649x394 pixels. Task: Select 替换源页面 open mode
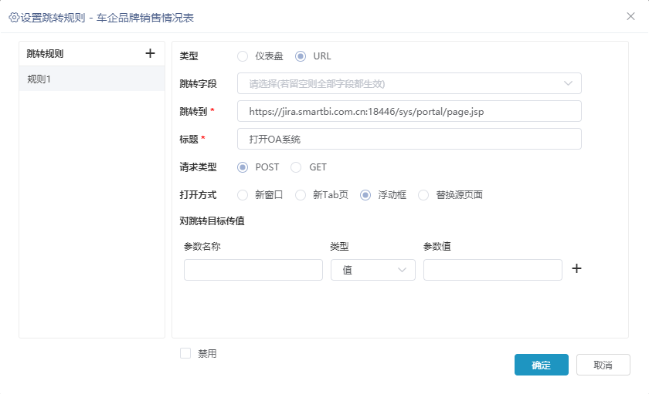point(423,195)
